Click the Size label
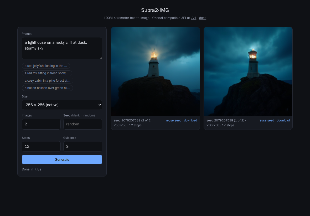 pos(24,96)
